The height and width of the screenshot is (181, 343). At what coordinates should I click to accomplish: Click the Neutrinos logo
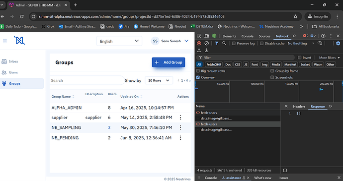19,41
